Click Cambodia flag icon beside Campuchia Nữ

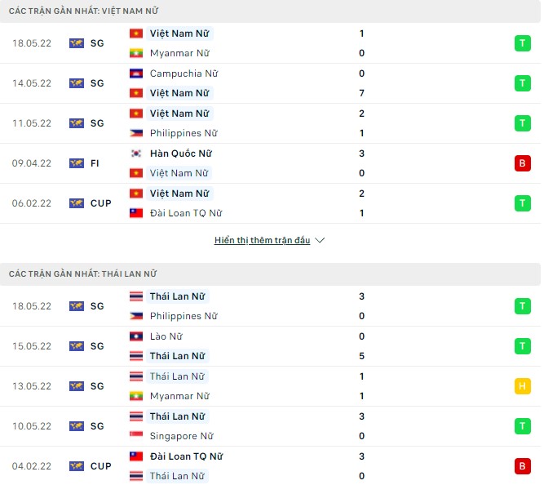(x=136, y=73)
